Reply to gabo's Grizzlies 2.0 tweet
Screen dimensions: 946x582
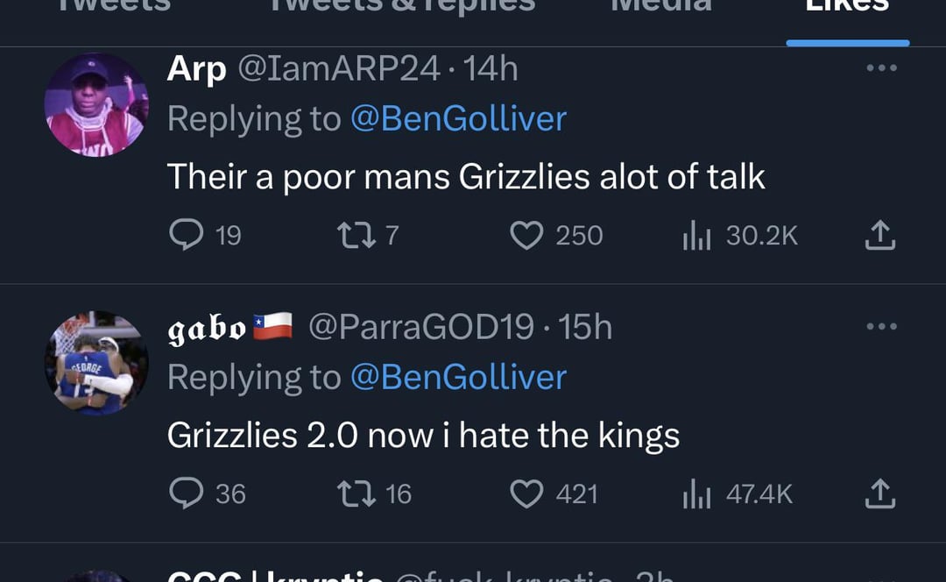[186, 493]
